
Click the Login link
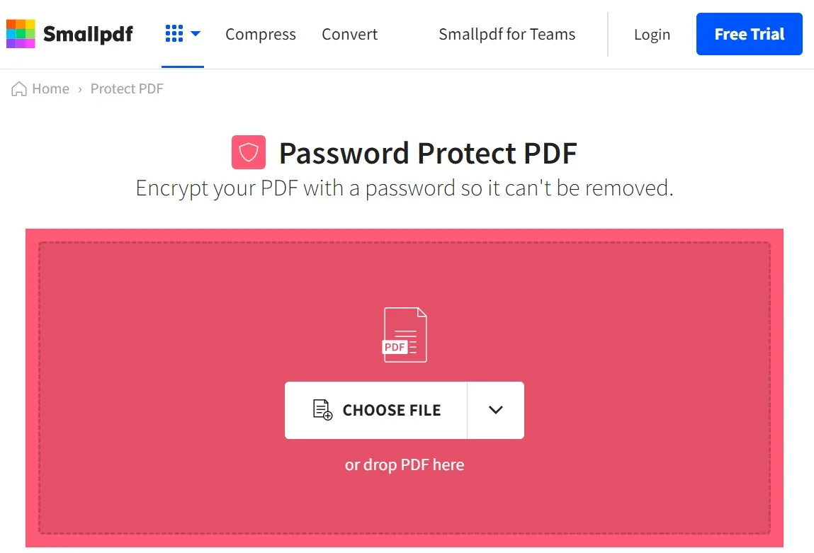[651, 34]
